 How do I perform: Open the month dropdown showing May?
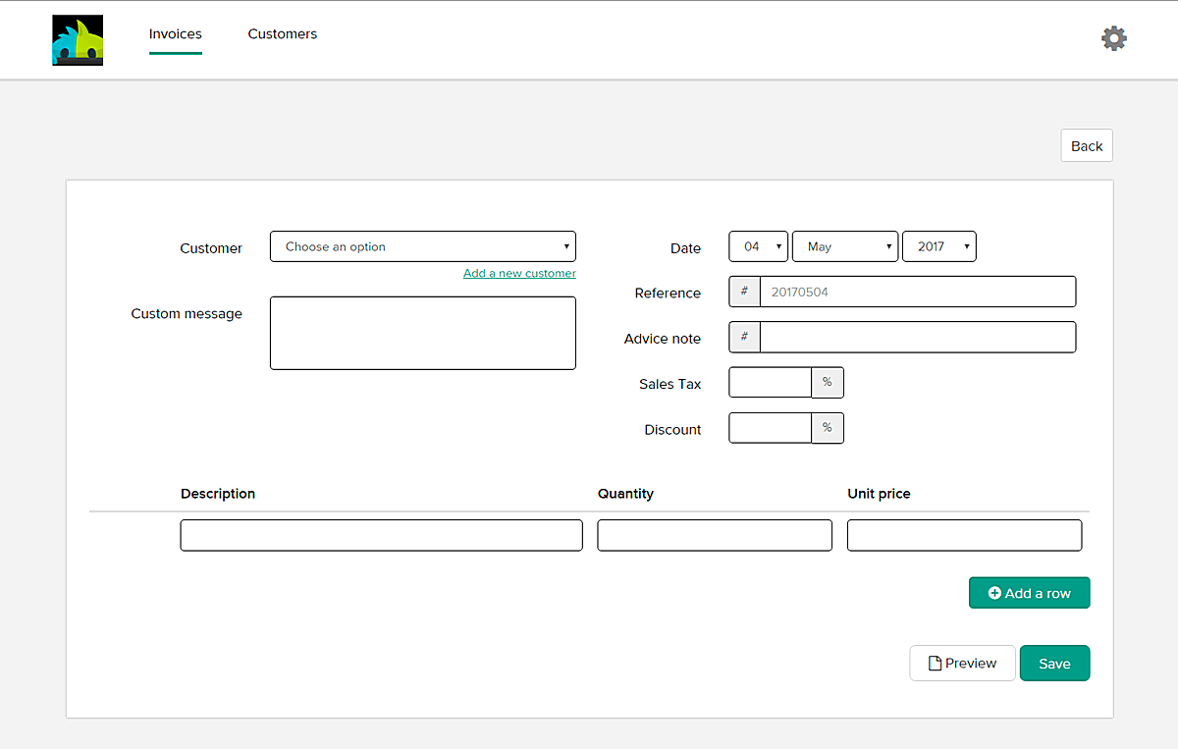(x=844, y=246)
